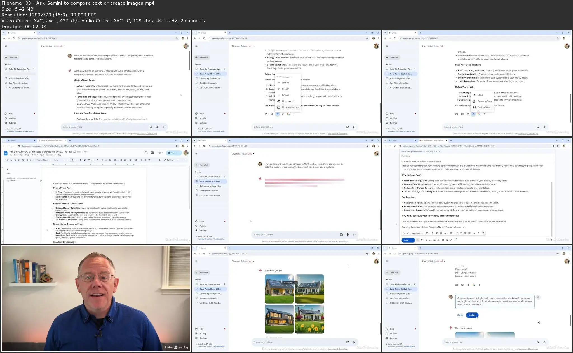Toggle underline in Google Docs toolbar
The image size is (573, 353).
[x=89, y=160]
